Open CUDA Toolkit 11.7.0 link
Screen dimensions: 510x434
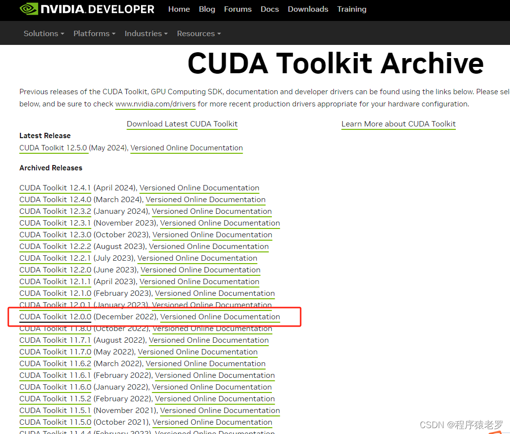pyautogui.click(x=55, y=352)
